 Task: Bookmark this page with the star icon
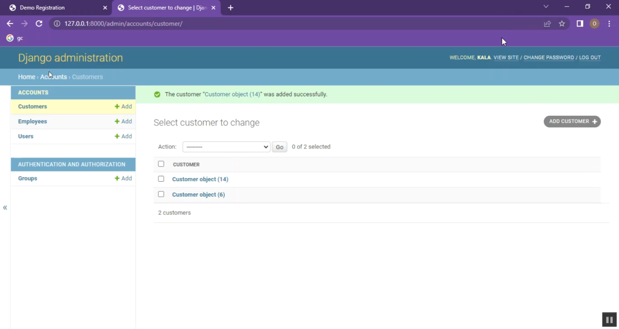click(562, 24)
